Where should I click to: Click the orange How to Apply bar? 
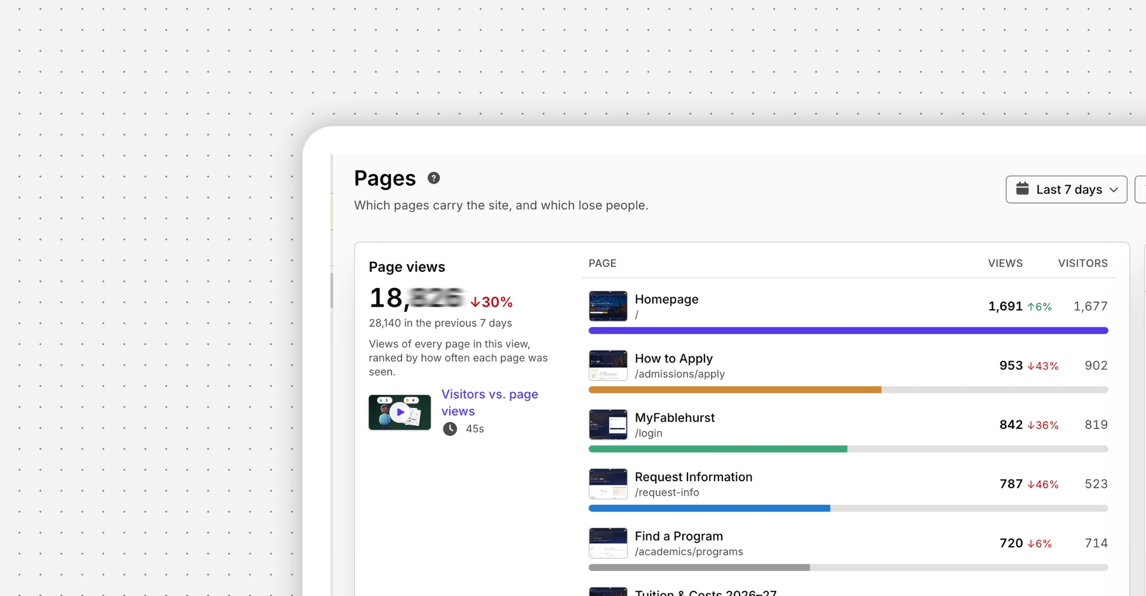pyautogui.click(x=735, y=390)
